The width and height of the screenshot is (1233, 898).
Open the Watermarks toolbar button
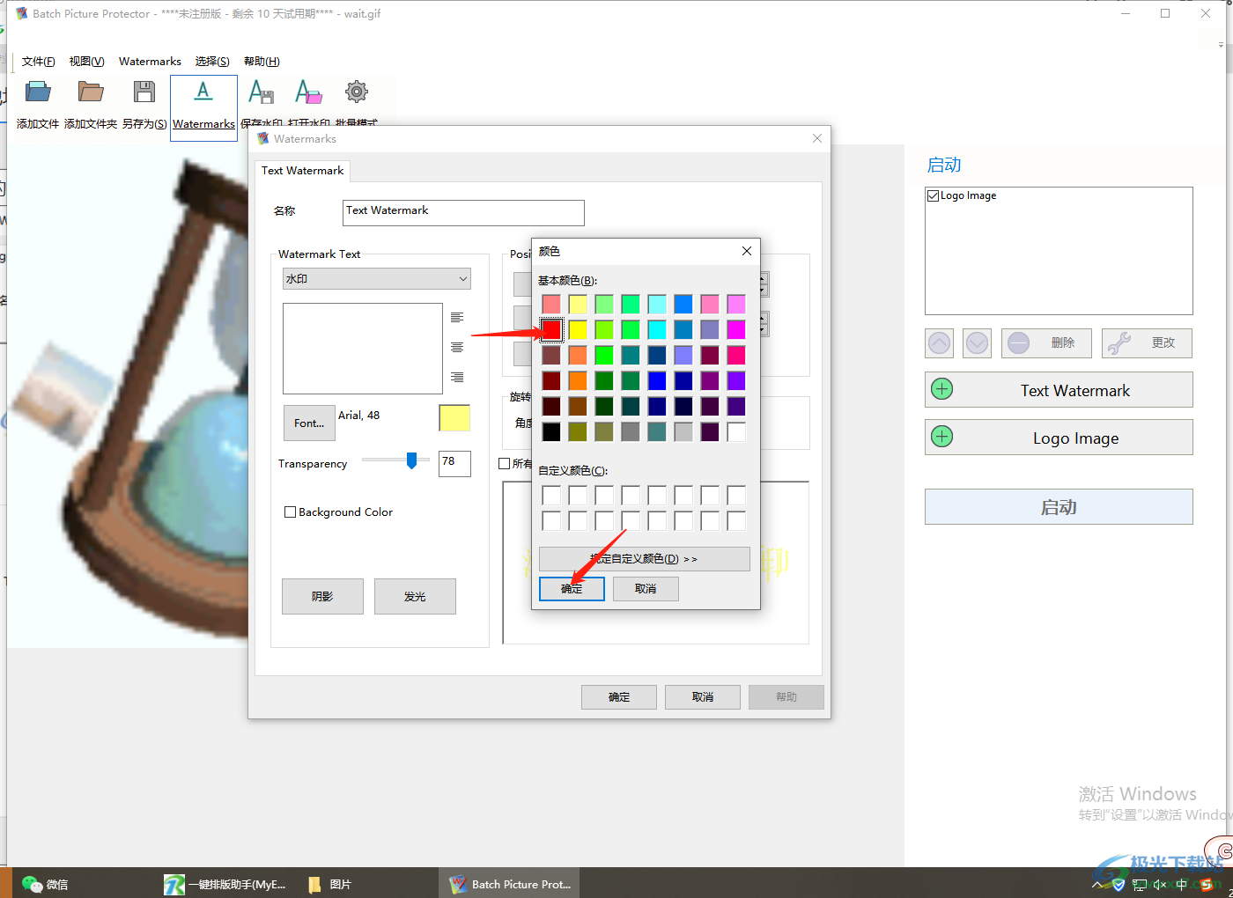click(203, 107)
